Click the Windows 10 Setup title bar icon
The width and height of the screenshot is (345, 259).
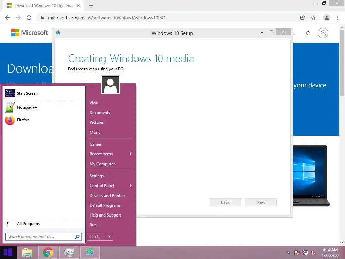point(58,33)
